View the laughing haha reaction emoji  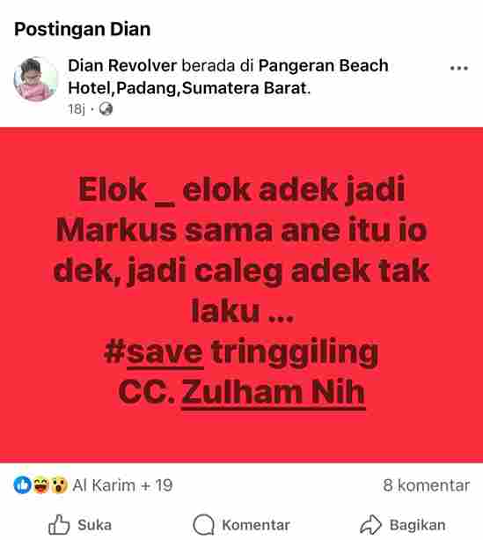click(40, 485)
